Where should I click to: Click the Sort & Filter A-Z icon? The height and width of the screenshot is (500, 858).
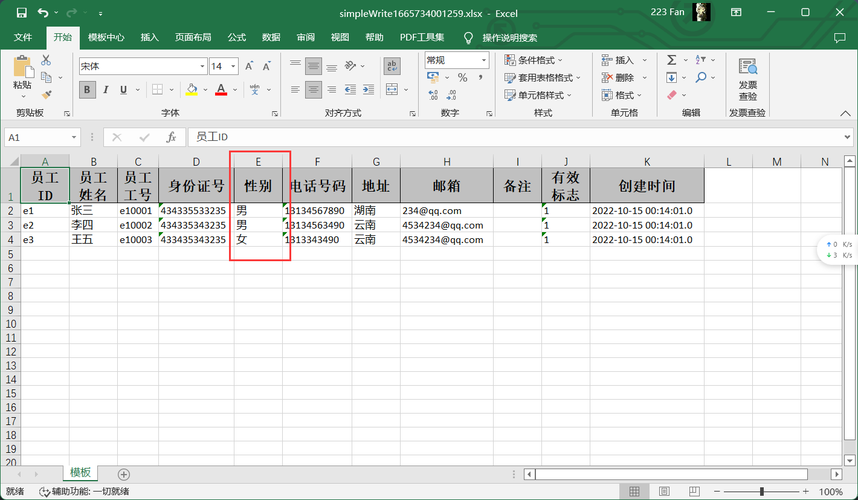(x=701, y=60)
